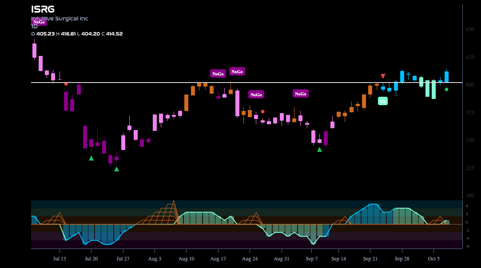
Task: Click the Intuitive Surgical Inc company name
Action: pyautogui.click(x=60, y=18)
